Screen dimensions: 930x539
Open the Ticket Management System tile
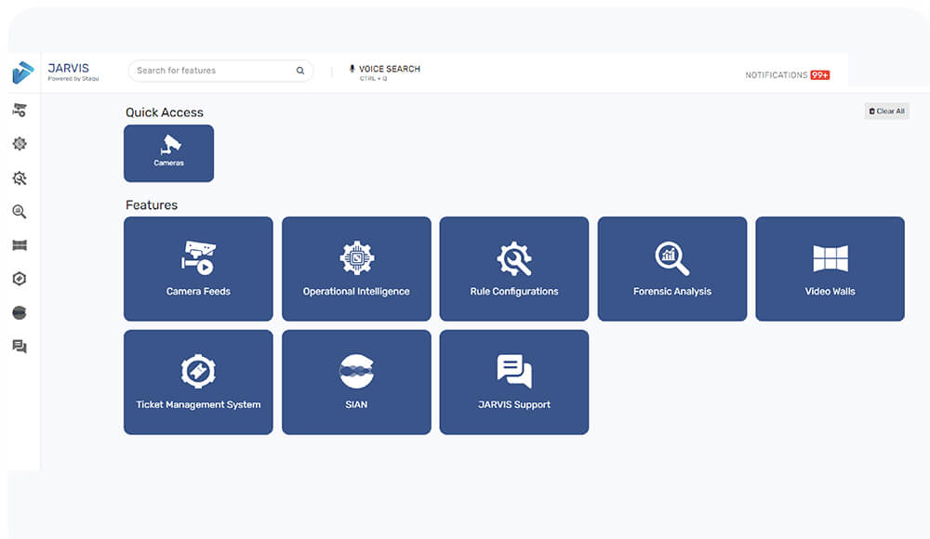pos(198,382)
